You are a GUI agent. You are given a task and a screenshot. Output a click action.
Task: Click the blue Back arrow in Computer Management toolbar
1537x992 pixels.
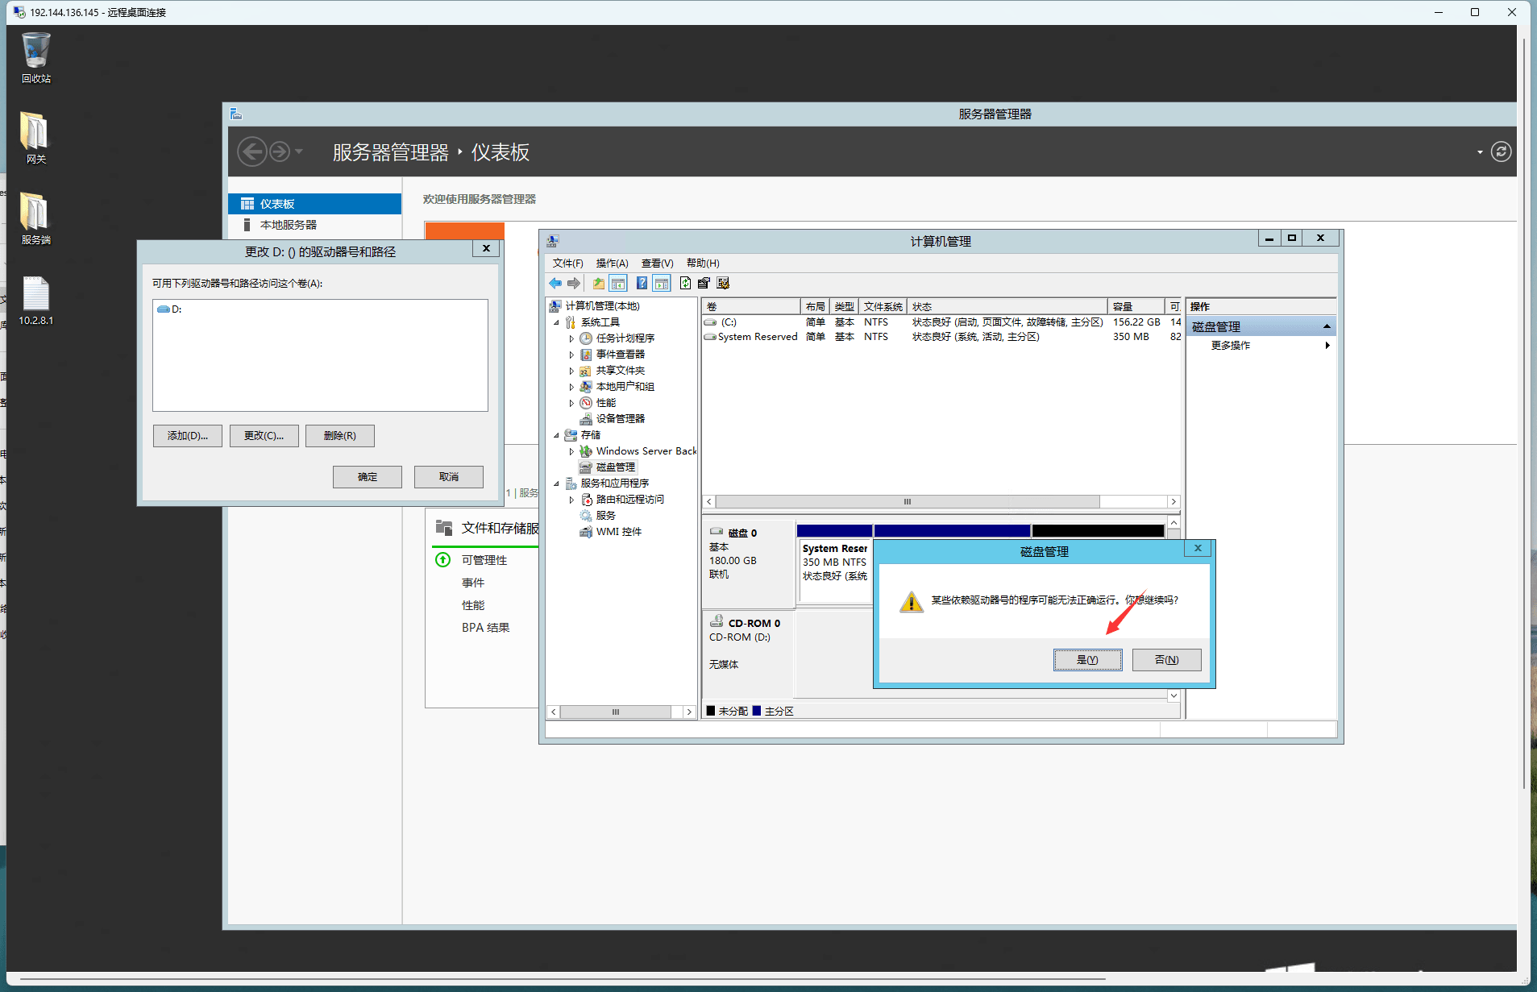pos(555,284)
